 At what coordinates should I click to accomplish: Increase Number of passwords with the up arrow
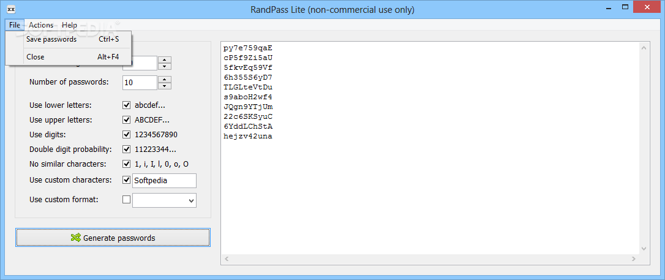[165, 79]
